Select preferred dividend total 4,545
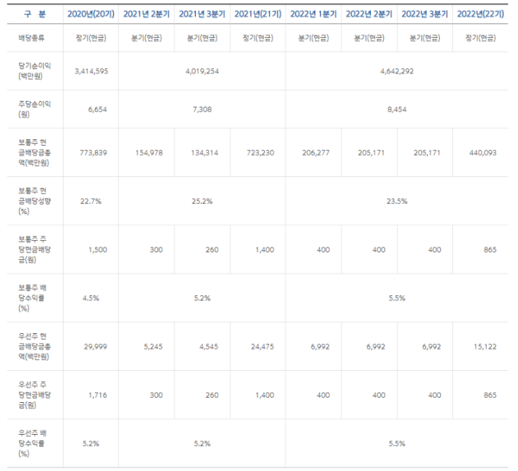The width and height of the screenshot is (518, 471). (209, 347)
